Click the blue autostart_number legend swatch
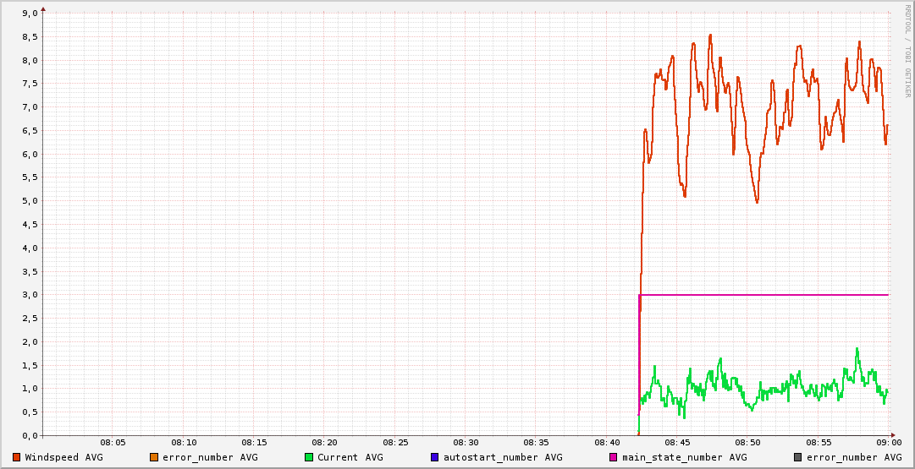 (435, 457)
